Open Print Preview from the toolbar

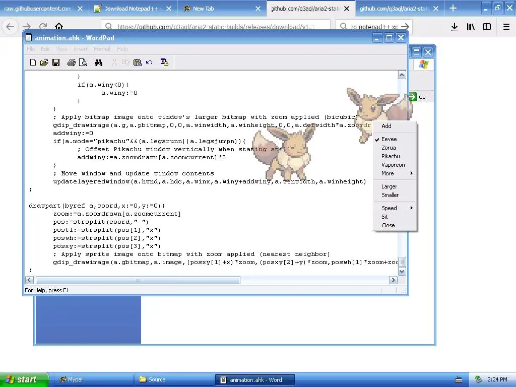coord(83,62)
